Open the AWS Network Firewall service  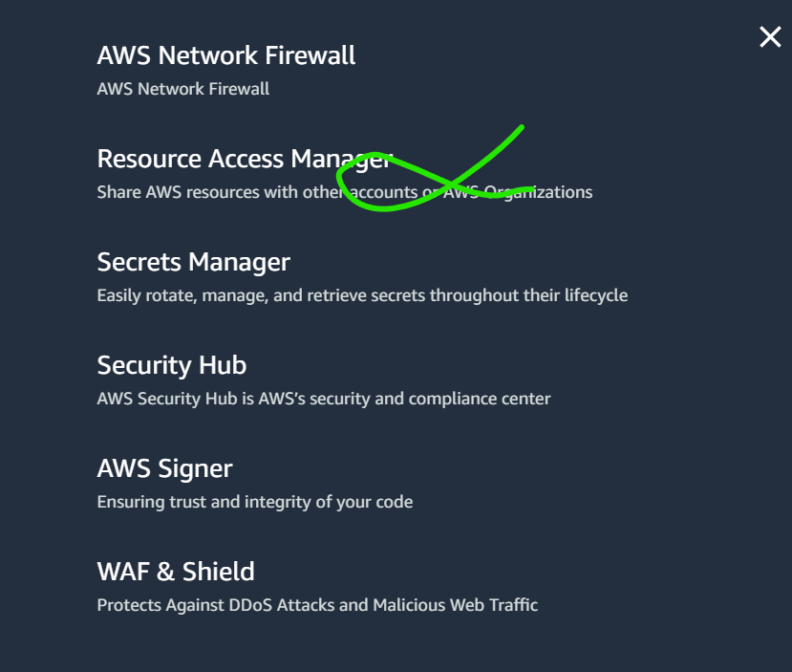coord(225,54)
